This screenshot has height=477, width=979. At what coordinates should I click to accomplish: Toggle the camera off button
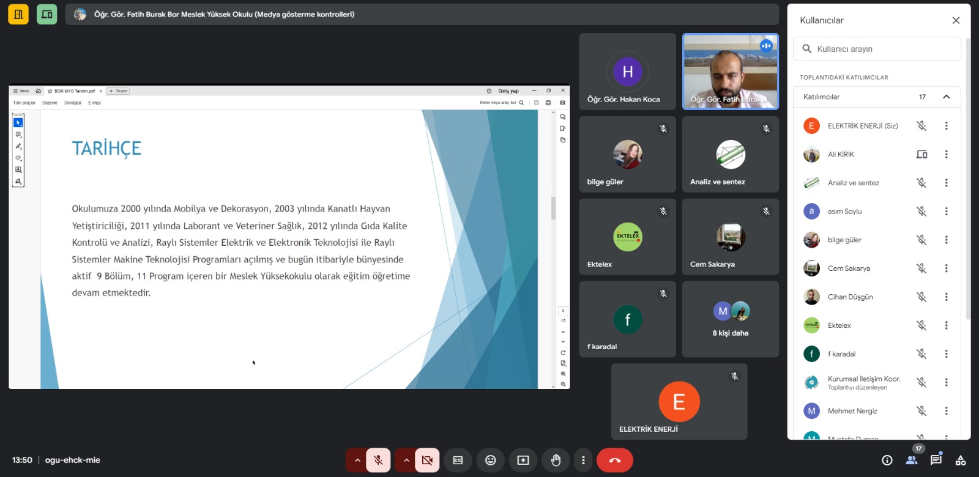tap(427, 460)
